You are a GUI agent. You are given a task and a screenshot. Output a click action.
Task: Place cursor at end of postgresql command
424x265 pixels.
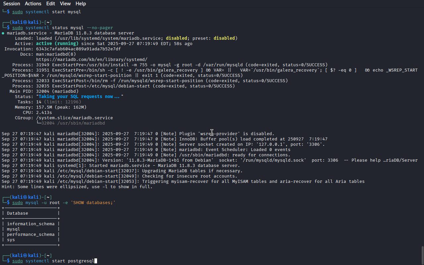click(95, 261)
